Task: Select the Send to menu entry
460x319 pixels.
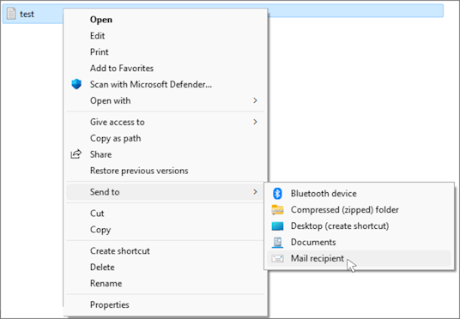Action: pyautogui.click(x=166, y=192)
